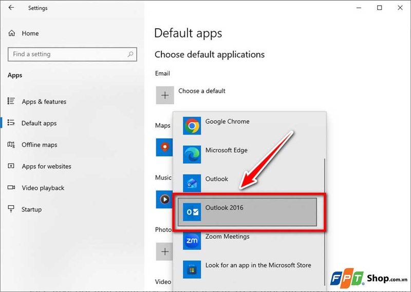Open Startup settings page
Screen dimensions: 411x292
[31, 209]
